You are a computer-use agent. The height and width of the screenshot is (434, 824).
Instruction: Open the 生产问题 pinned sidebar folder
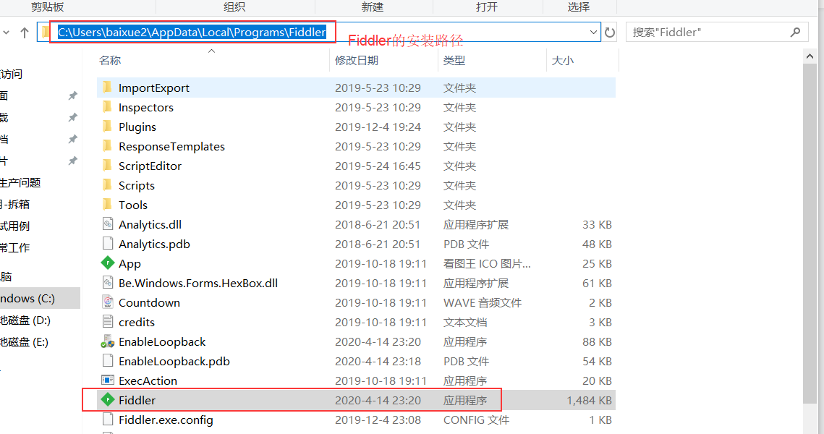point(20,183)
